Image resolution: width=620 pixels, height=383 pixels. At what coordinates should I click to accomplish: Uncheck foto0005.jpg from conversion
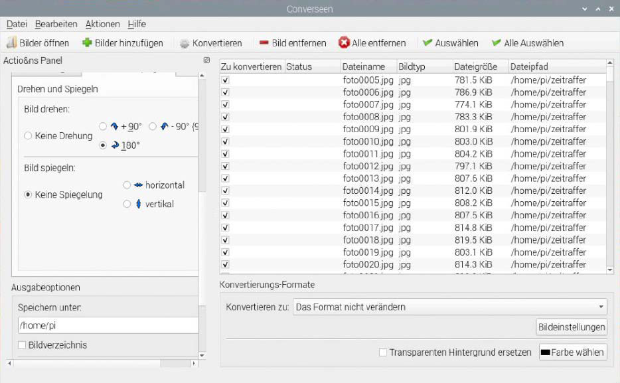click(225, 78)
